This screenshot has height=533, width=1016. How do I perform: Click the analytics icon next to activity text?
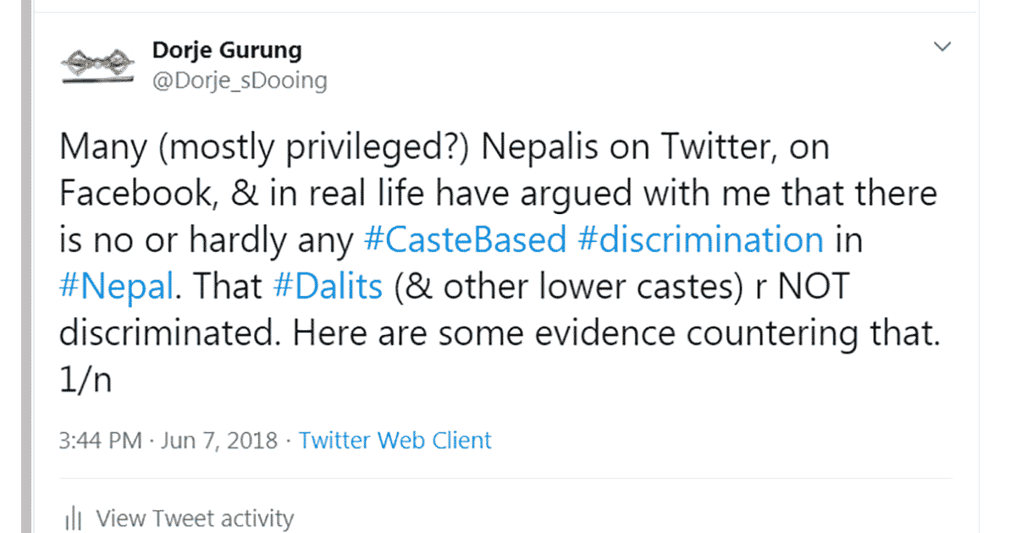click(x=75, y=517)
